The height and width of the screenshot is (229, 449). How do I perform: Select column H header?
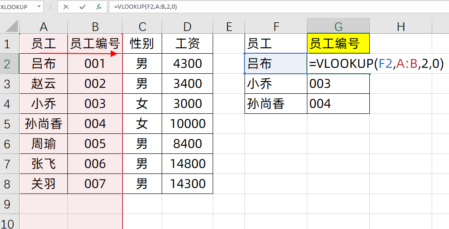pos(401,26)
